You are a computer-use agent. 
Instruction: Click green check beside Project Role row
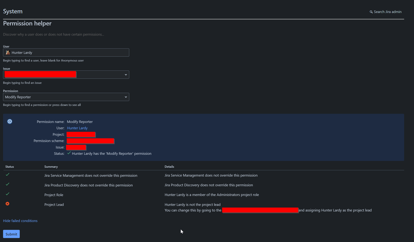[7, 194]
